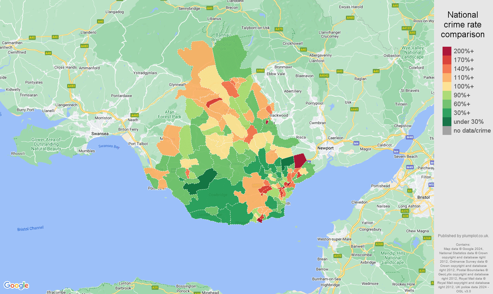Viewport: 493px width, 294px height.
Task: Click the A4042 road shield near Blaenavon
Action: 324,75
